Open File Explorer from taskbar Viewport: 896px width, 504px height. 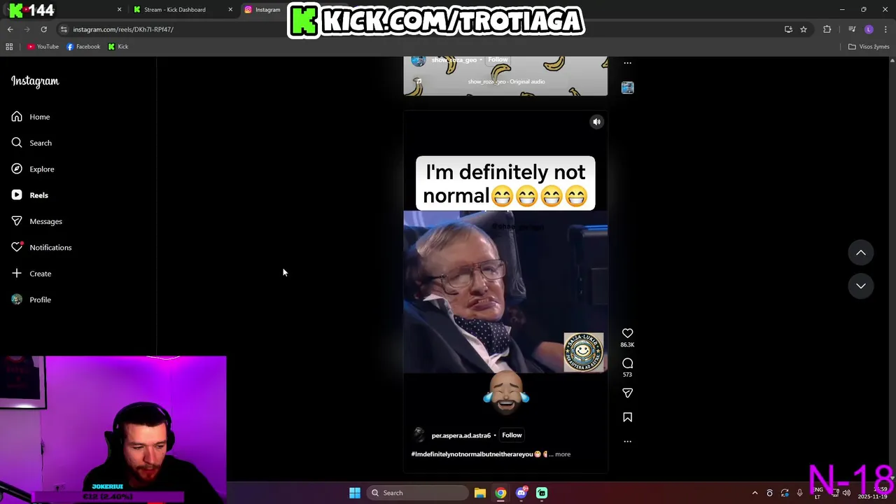click(x=480, y=493)
